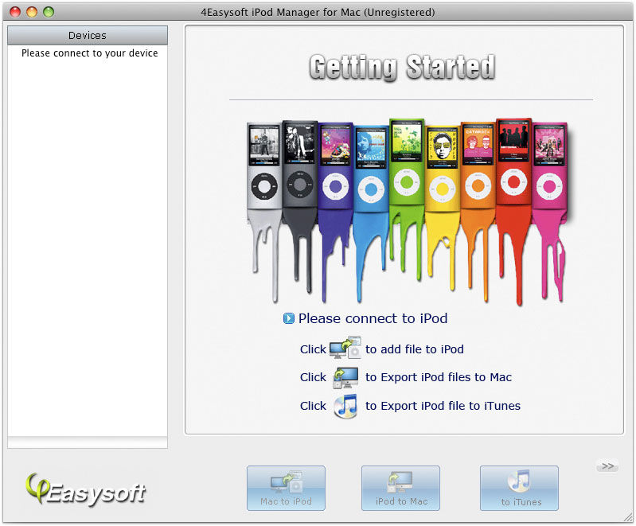
Task: Click the Getting Started heading
Action: point(402,68)
